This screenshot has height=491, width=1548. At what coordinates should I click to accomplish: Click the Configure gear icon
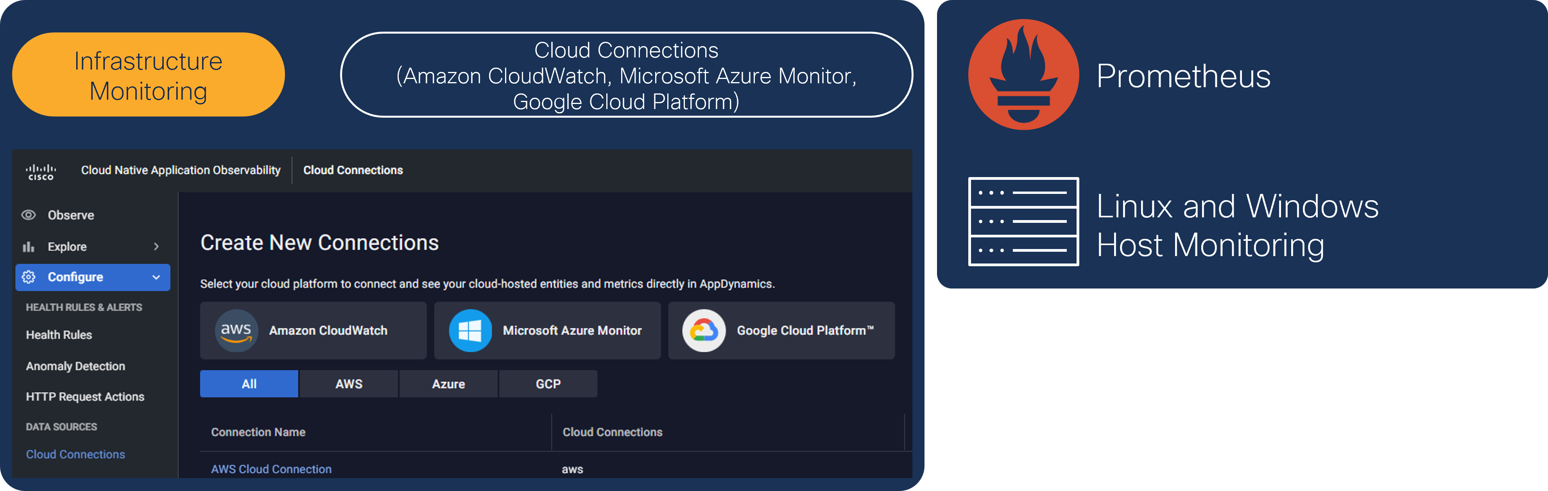tap(28, 277)
